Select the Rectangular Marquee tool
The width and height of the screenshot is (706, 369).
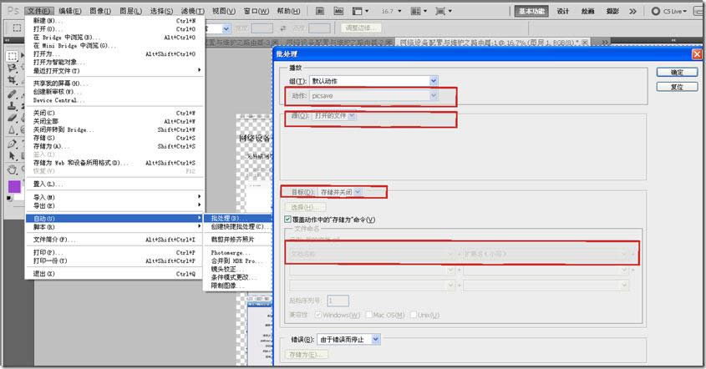13,56
